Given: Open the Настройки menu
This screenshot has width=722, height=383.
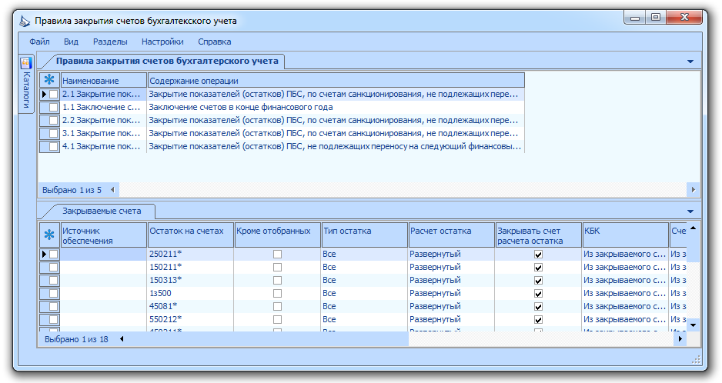Looking at the screenshot, I should click(x=162, y=42).
